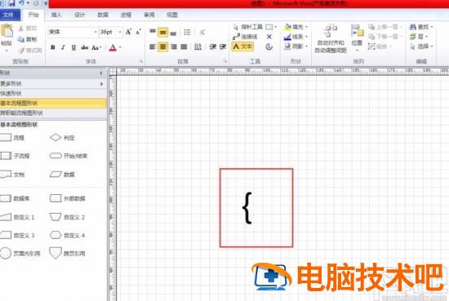Click Send Backward (下移一层)

coord(385,37)
